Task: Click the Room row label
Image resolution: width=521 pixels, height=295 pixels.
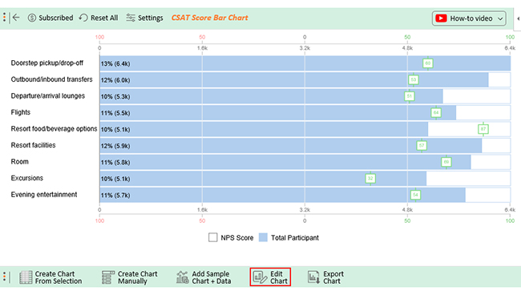Action: [19, 162]
